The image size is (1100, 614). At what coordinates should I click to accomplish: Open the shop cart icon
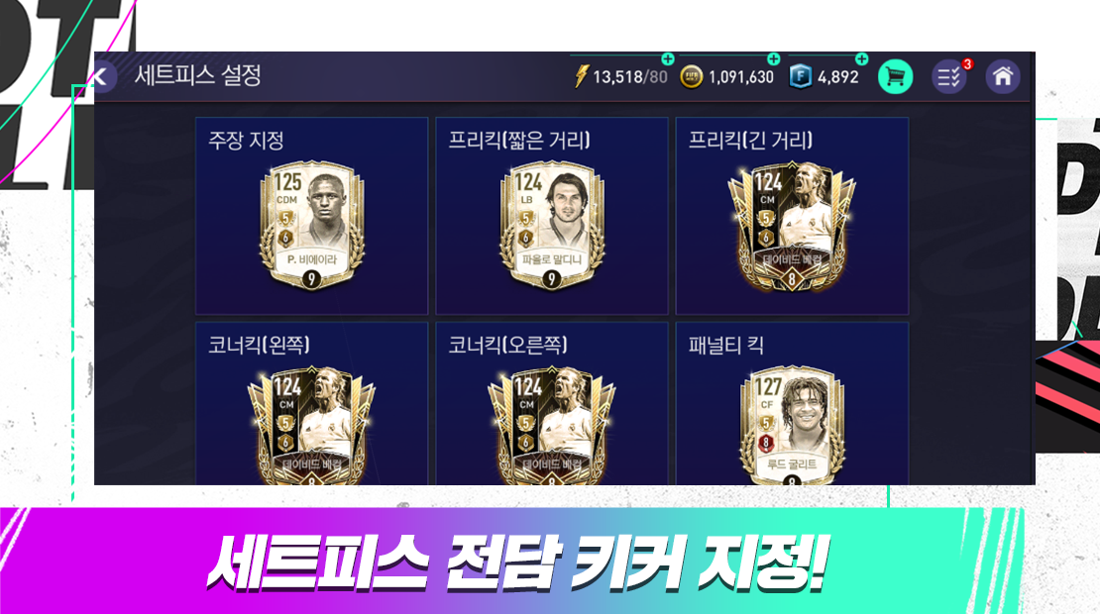click(x=895, y=76)
